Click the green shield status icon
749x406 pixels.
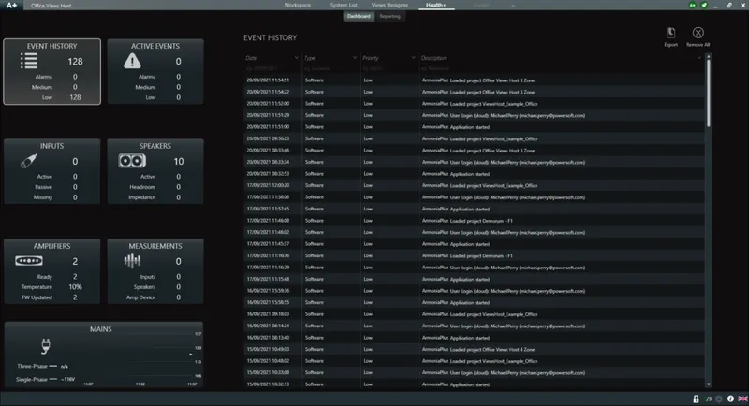(704, 6)
